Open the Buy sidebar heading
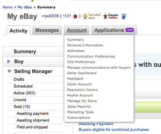161x134 pixels. point(19,61)
